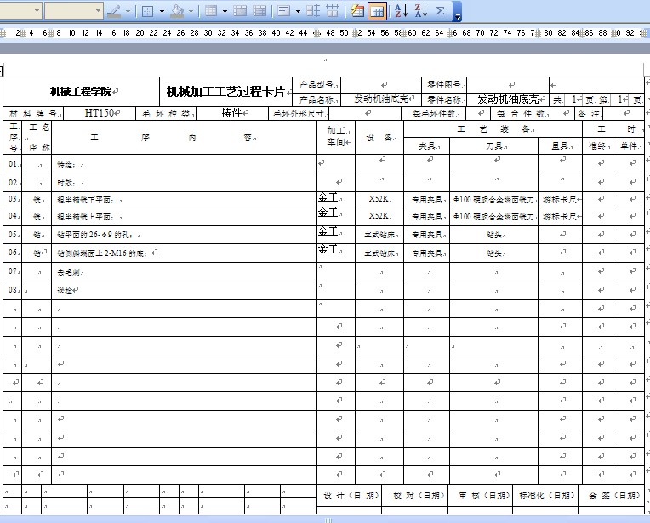Viewport: 650px width, 523px height.
Task: Click 游标卡尺 cell in row 03
Action: click(560, 200)
